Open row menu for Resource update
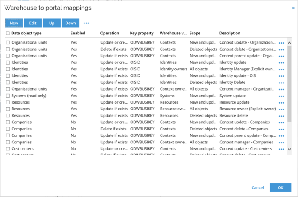 [x=281, y=103]
